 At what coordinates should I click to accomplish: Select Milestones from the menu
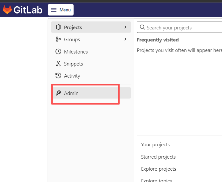(x=91, y=52)
